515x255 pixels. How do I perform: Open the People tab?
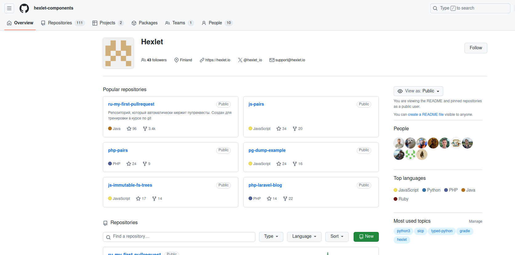pyautogui.click(x=217, y=23)
